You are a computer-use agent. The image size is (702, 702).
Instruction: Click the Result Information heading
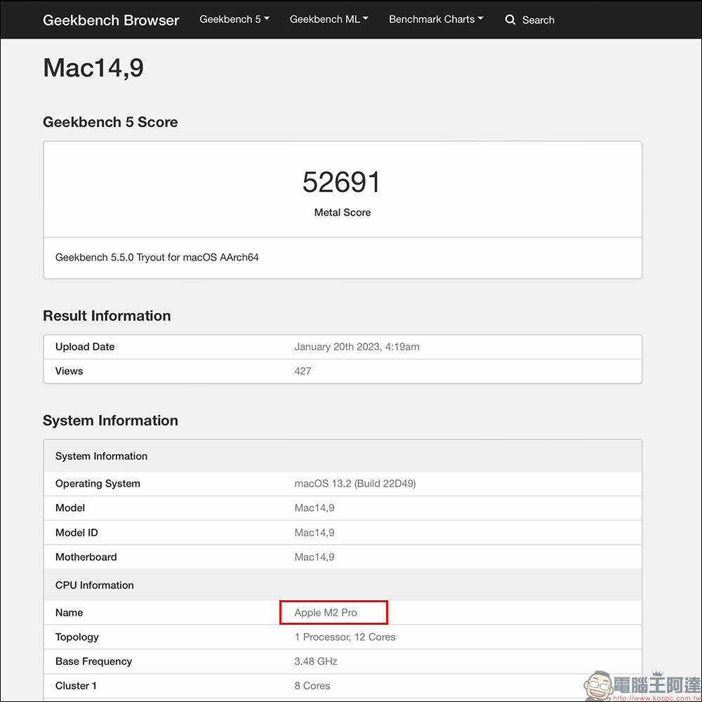(x=107, y=316)
